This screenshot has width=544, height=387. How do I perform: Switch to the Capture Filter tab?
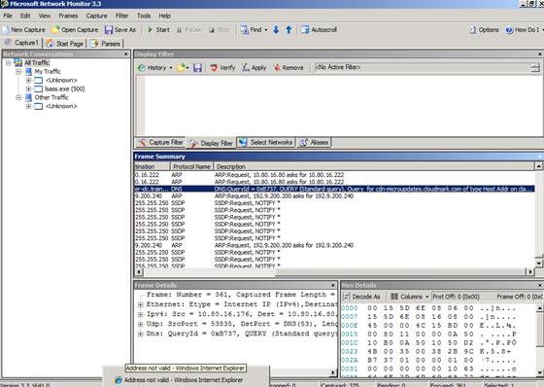tap(160, 142)
